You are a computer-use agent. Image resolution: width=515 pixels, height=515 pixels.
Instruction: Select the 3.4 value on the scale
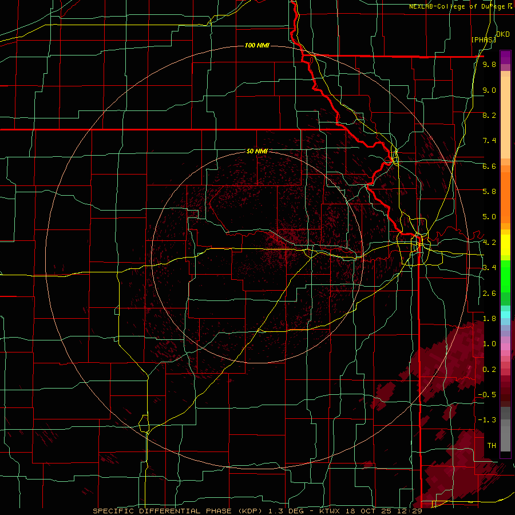pyautogui.click(x=489, y=268)
